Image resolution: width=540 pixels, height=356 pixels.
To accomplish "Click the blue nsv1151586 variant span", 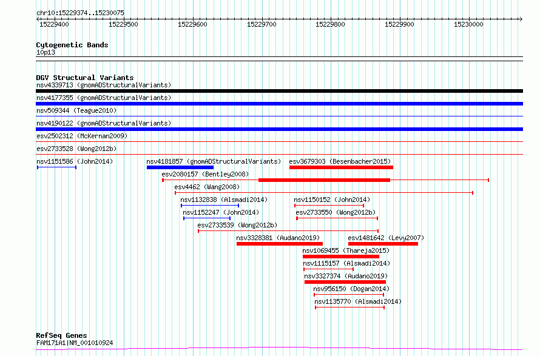I will [57, 167].
